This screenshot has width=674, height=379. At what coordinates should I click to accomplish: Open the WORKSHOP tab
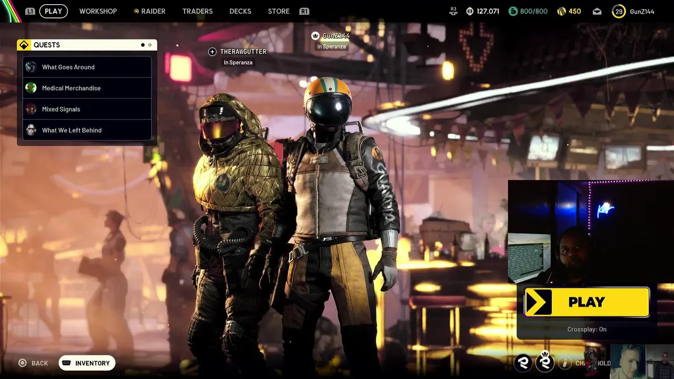(98, 11)
